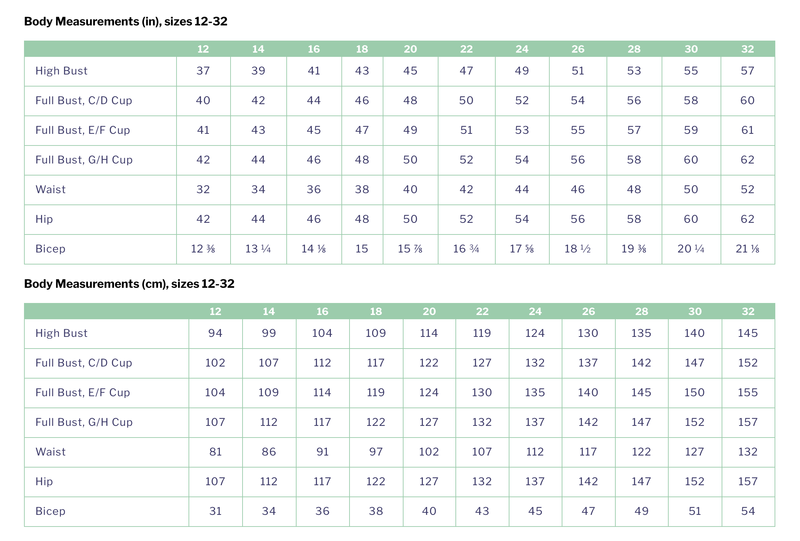Select size 20 header in inches table
The height and width of the screenshot is (541, 800).
pyautogui.click(x=410, y=49)
